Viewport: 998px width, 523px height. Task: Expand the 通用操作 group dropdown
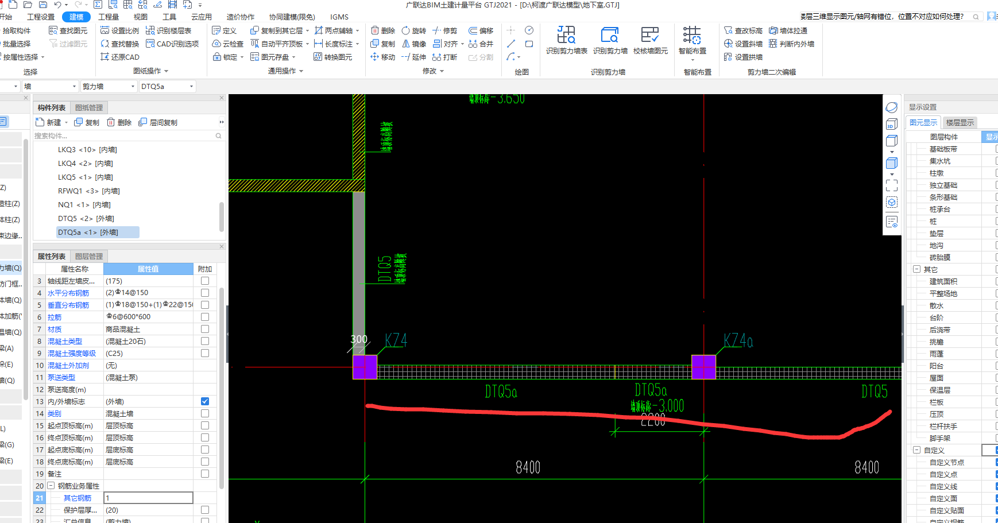click(x=301, y=71)
